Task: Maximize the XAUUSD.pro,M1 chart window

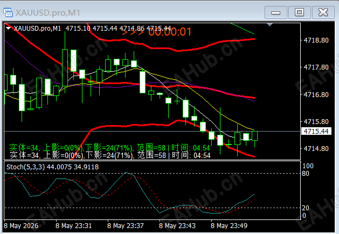Action: (x=300, y=12)
